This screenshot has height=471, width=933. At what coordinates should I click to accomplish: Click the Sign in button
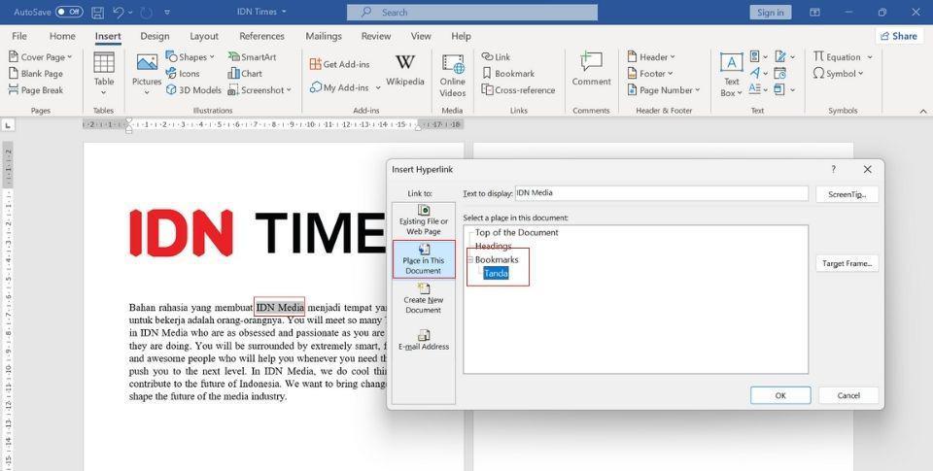(771, 12)
